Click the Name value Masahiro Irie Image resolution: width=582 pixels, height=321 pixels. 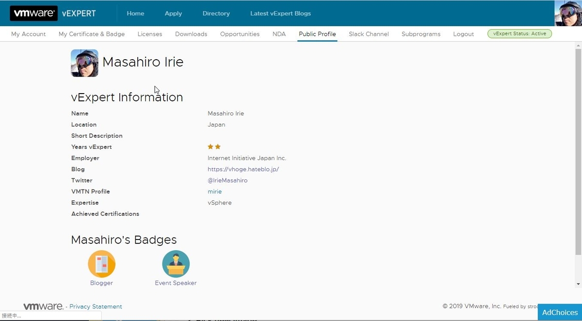(x=226, y=113)
